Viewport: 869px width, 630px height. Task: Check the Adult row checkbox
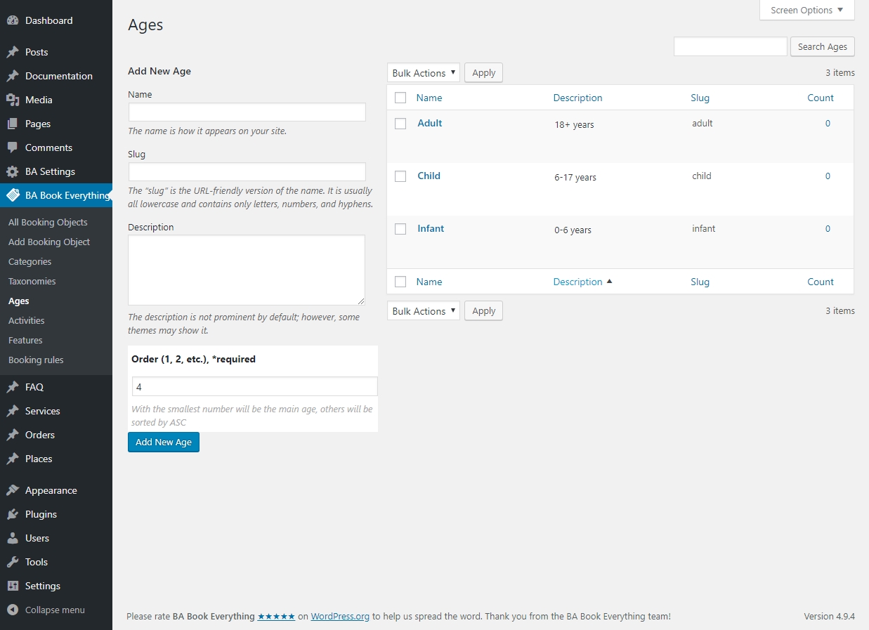click(x=400, y=124)
